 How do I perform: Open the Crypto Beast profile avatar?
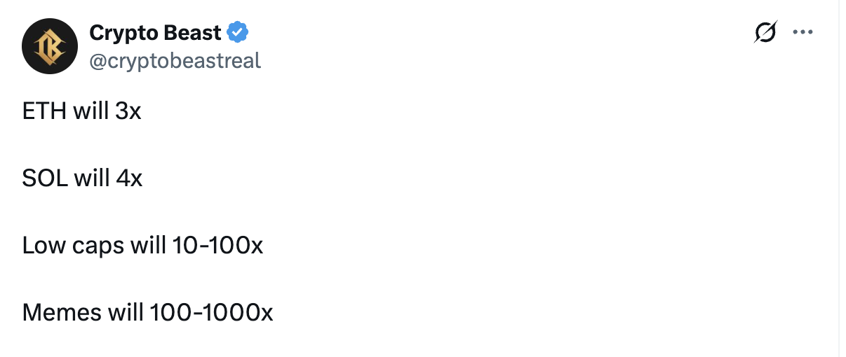pos(49,46)
